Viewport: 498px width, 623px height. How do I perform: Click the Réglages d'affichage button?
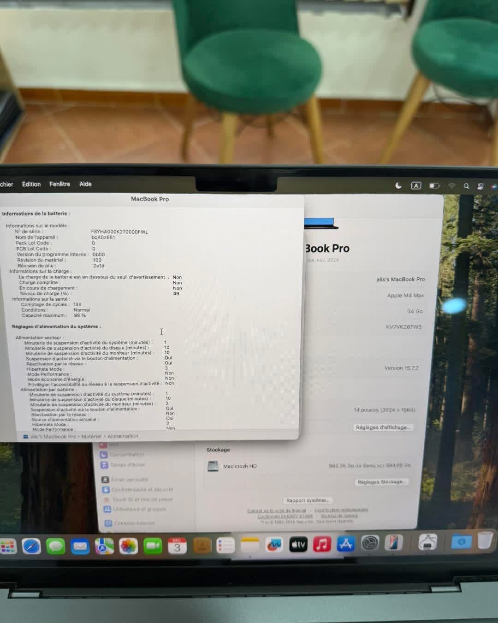[383, 427]
